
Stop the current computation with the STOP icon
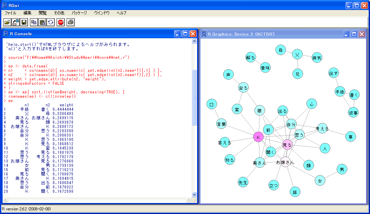point(60,22)
